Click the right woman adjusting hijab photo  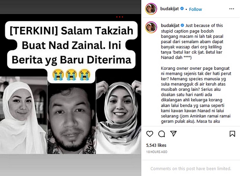(x=118, y=117)
